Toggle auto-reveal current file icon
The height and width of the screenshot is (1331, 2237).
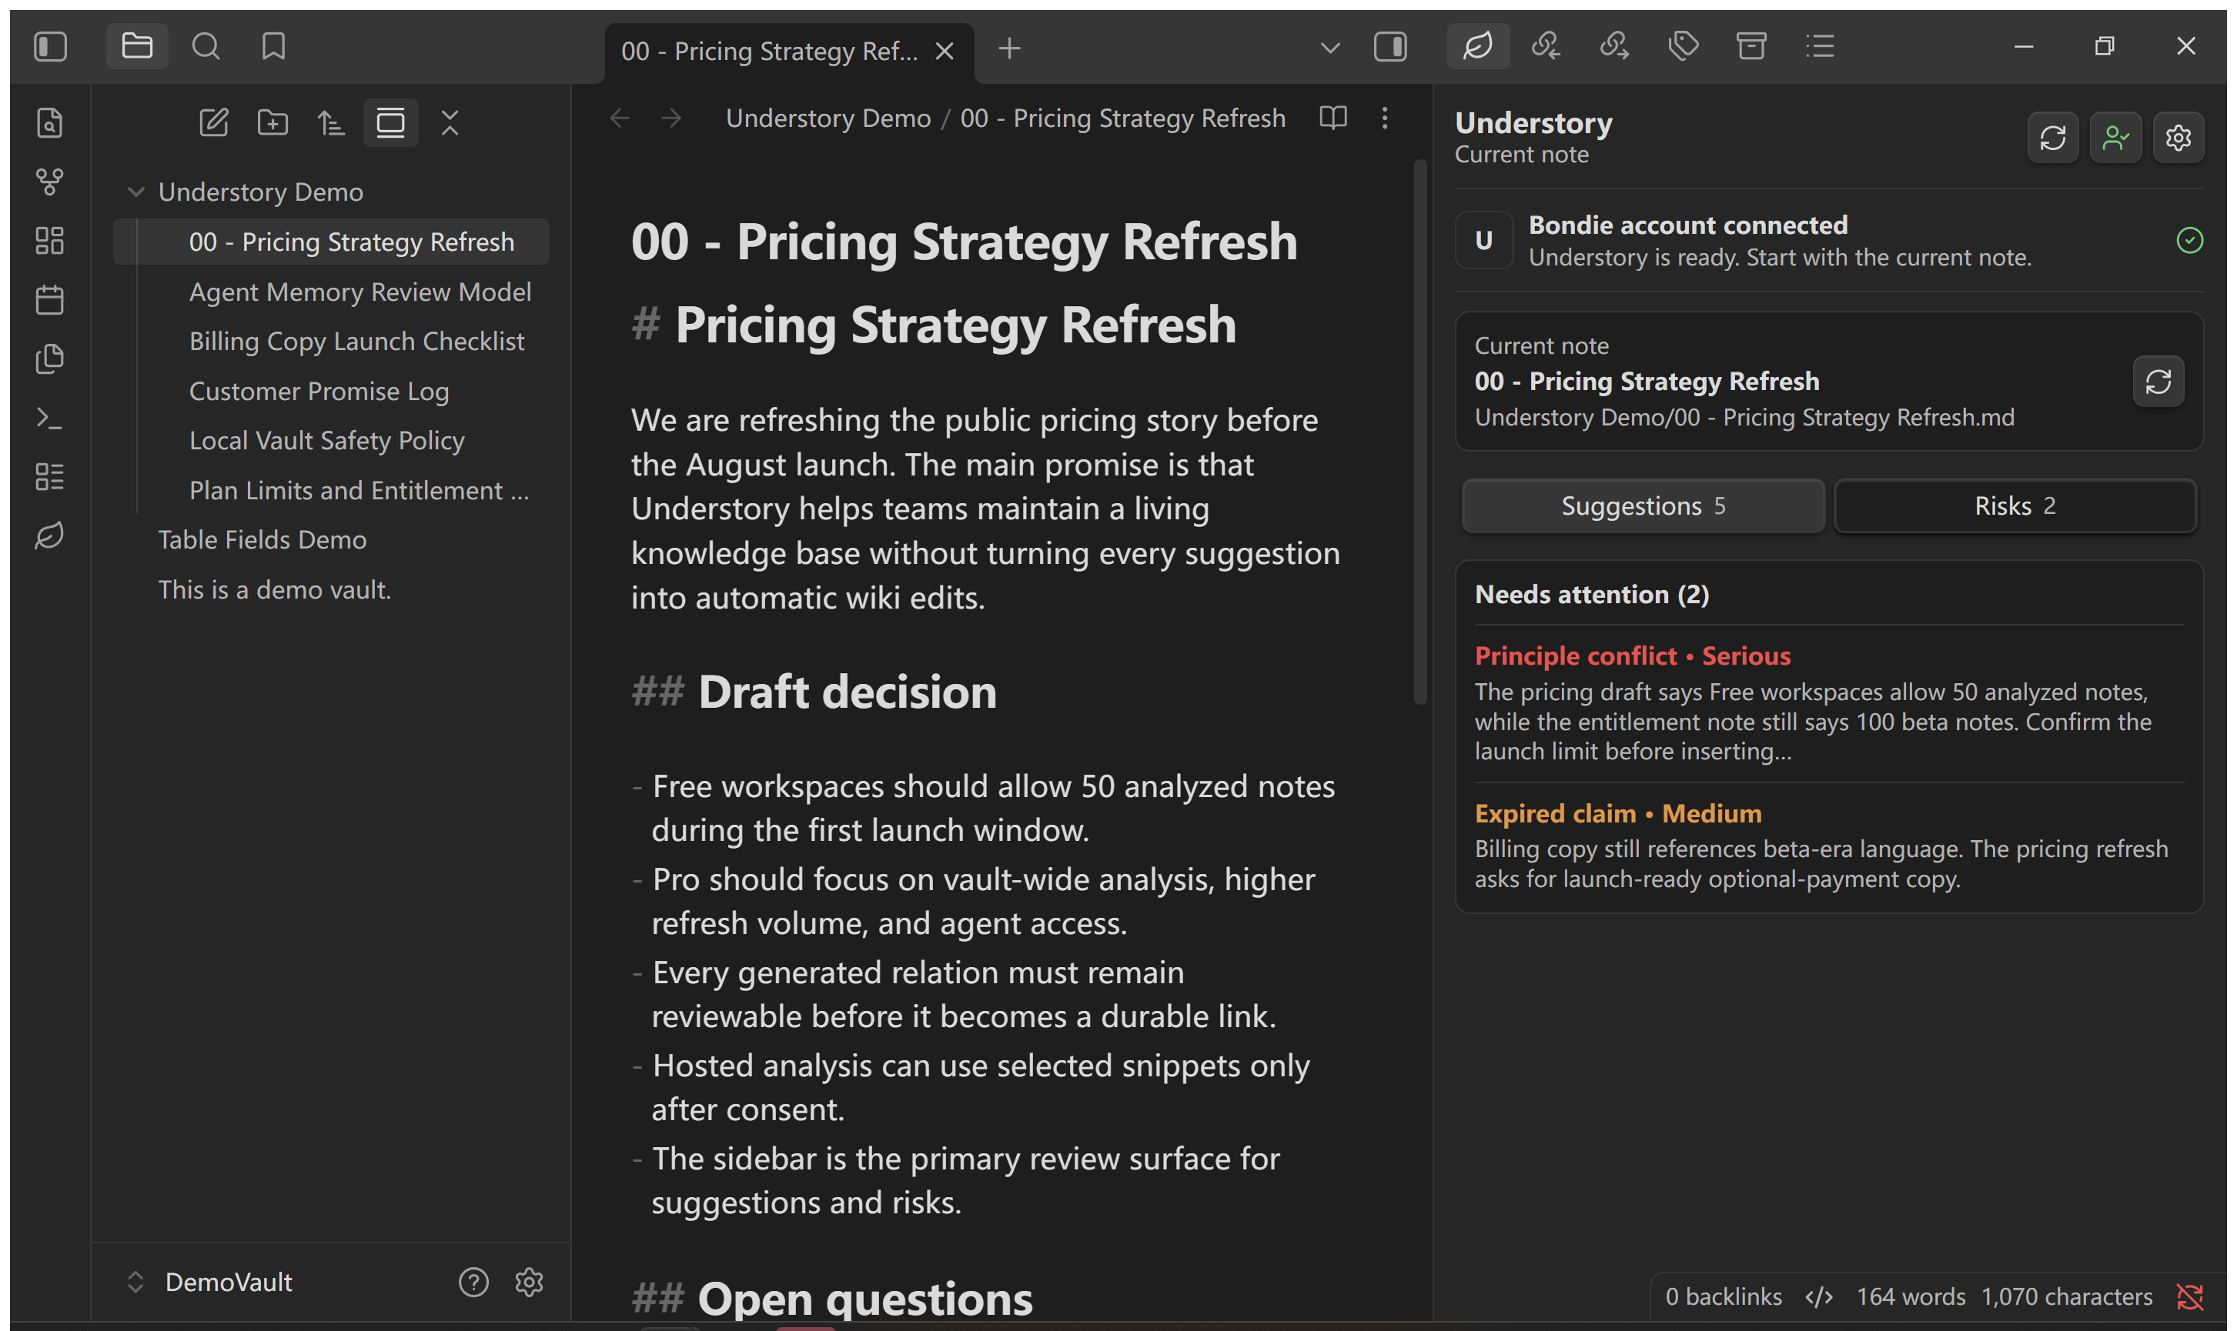coord(390,123)
